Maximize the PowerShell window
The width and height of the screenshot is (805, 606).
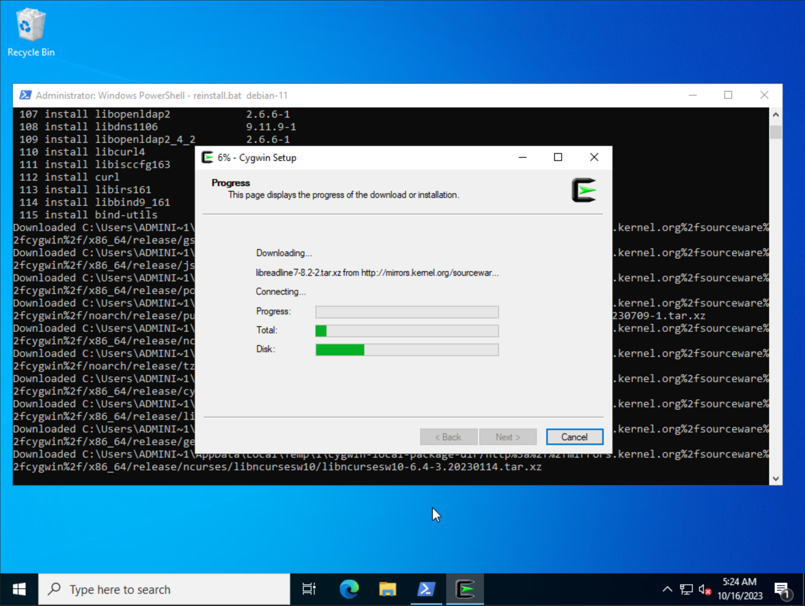[728, 95]
